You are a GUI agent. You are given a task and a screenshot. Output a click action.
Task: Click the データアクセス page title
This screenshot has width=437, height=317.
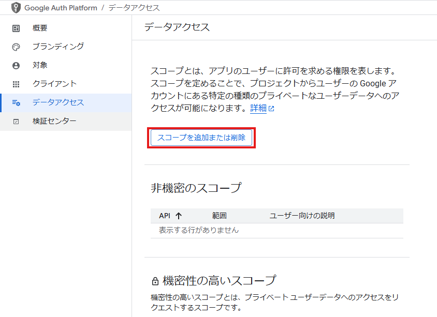point(177,27)
